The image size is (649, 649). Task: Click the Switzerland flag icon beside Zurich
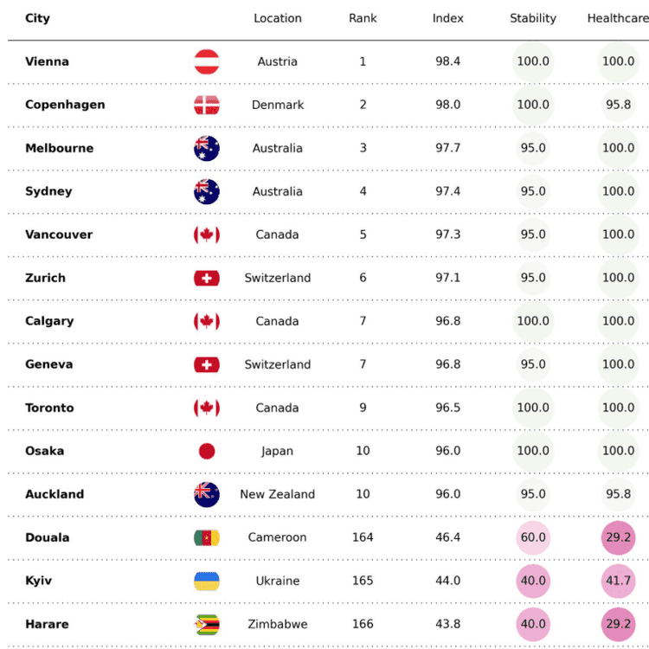pos(207,278)
